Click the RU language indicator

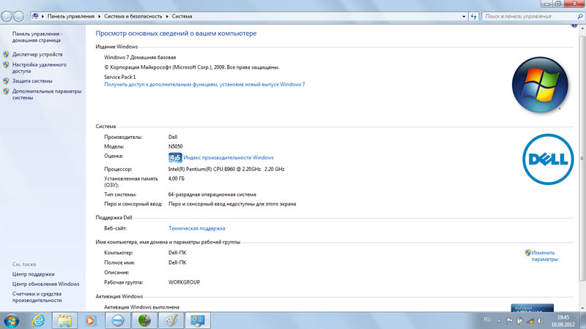(x=487, y=319)
